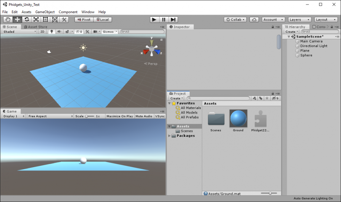Open the Shaded draw mode dropdown
The image size is (341, 202).
pyautogui.click(x=19, y=32)
